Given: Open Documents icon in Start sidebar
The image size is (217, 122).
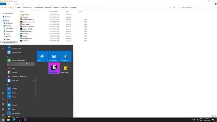Looking at the screenshot, I should click(3, 99).
